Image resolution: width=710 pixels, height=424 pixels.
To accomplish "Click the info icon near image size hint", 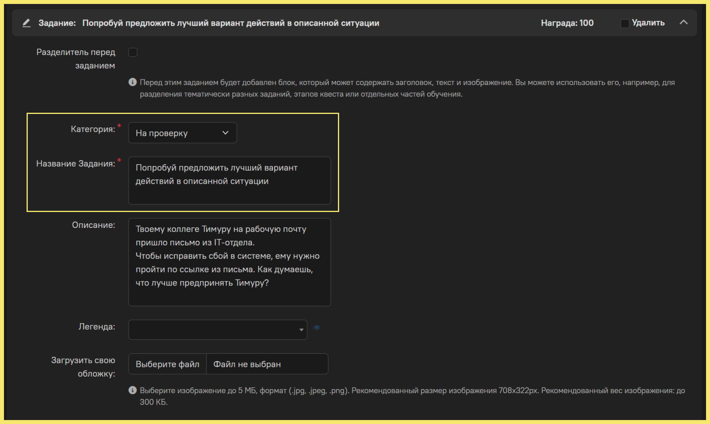I will [132, 390].
